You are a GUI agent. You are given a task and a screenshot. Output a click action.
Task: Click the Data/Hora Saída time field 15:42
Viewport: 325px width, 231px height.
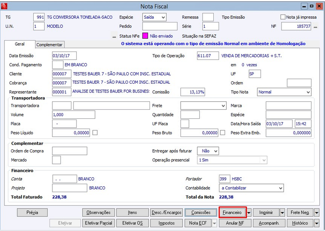point(303,124)
